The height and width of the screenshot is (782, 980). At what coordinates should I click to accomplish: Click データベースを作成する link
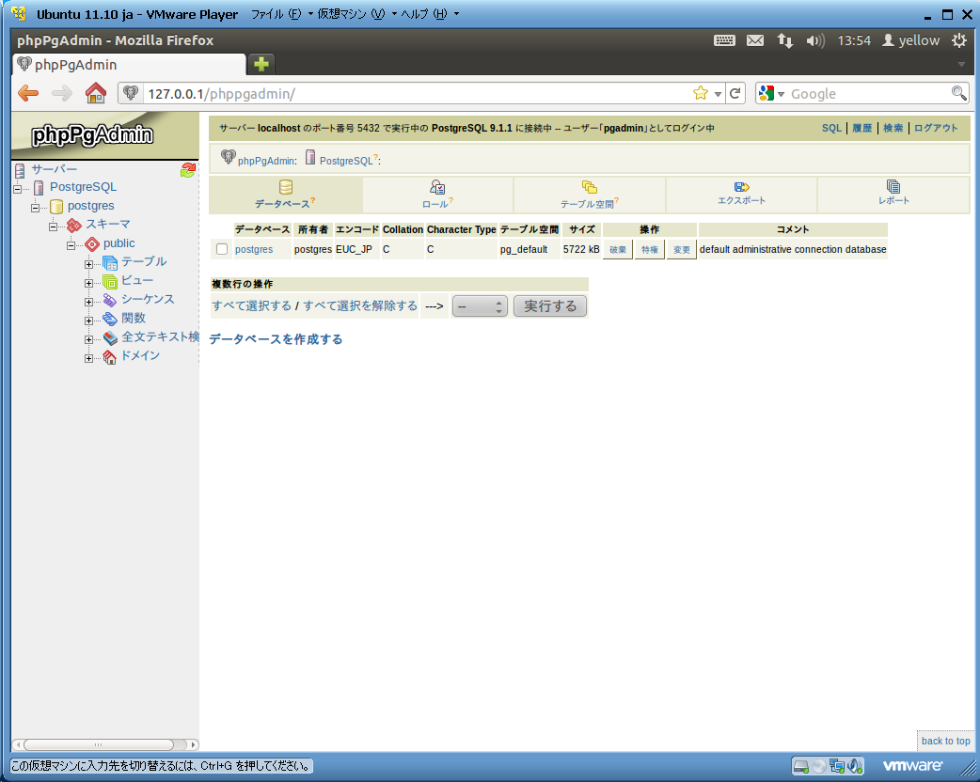[276, 339]
